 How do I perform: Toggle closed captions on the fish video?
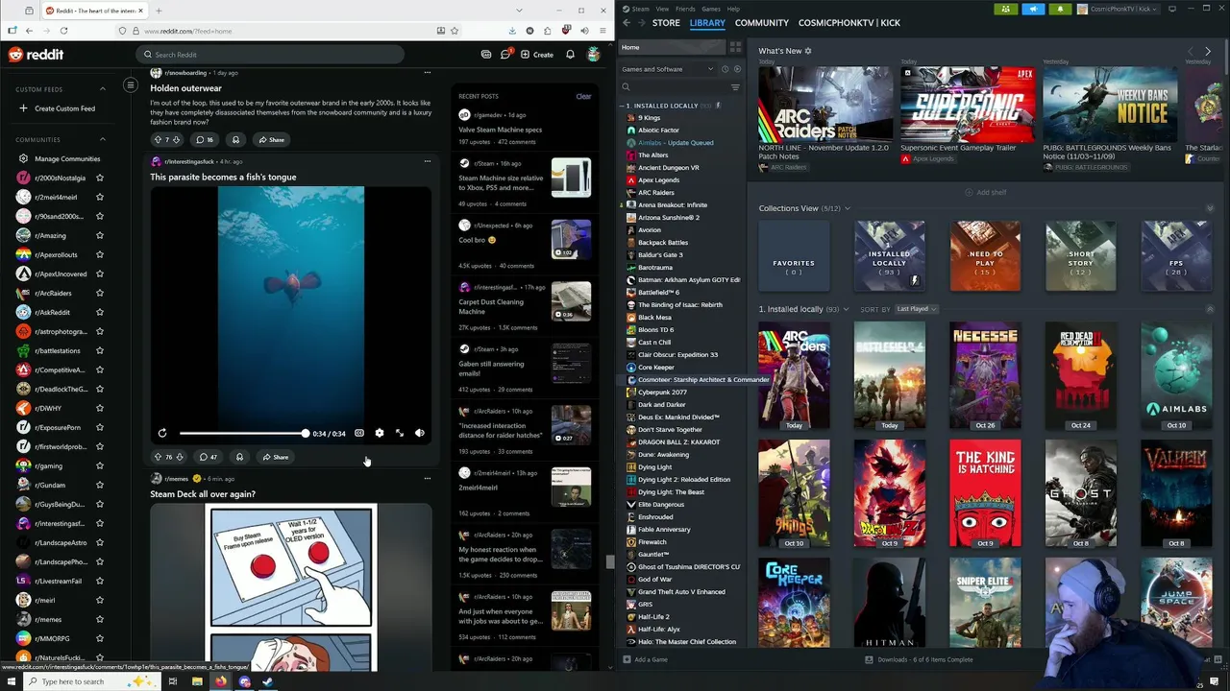[x=359, y=434]
